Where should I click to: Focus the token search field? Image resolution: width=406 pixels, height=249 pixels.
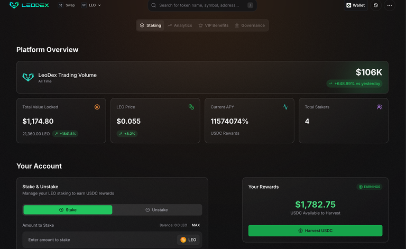pyautogui.click(x=202, y=5)
